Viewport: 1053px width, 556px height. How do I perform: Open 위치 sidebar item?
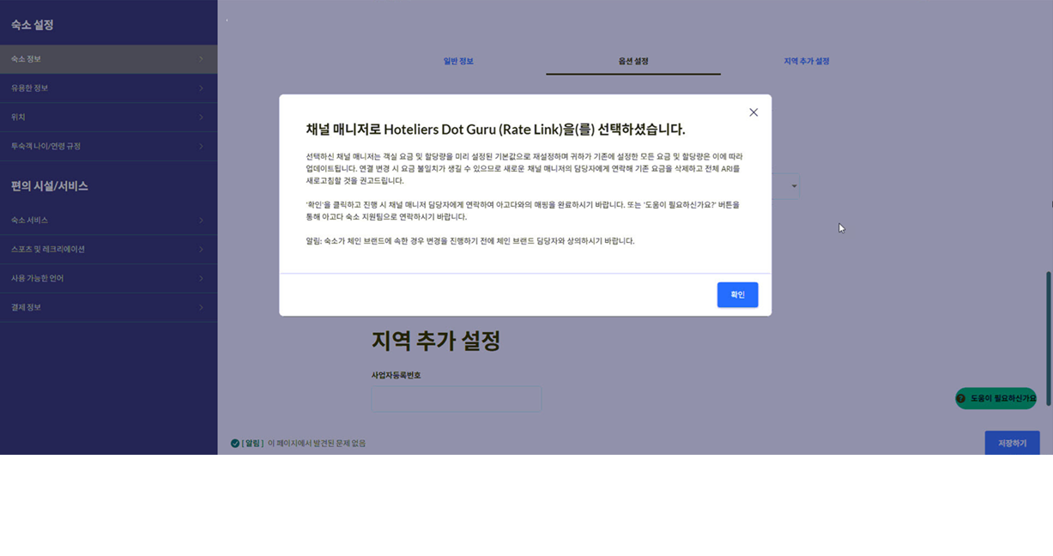108,117
